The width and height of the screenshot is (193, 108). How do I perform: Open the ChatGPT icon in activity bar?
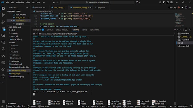[3, 62]
